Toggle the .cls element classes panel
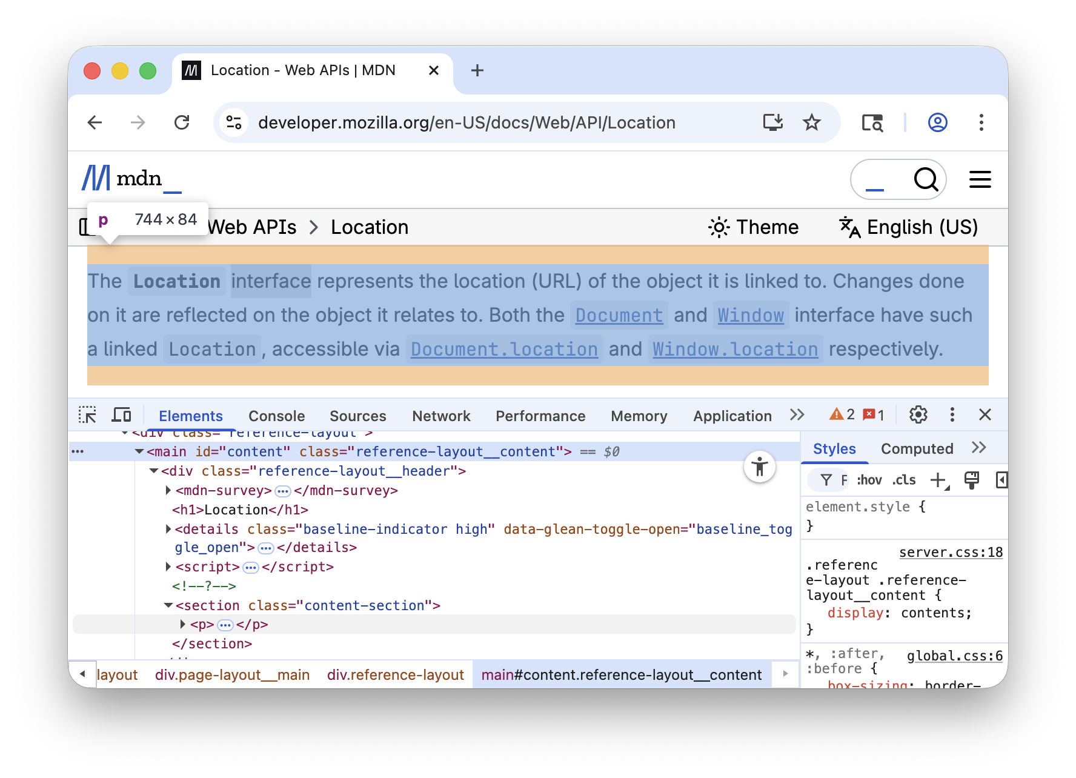Viewport: 1076px width, 778px height. tap(904, 480)
